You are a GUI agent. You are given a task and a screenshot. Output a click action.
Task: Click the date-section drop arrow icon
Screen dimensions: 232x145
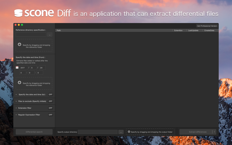19,82
